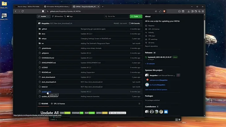
Task: Switch to the SD-Installer-Win64 tab
Action: [x=57, y=7]
